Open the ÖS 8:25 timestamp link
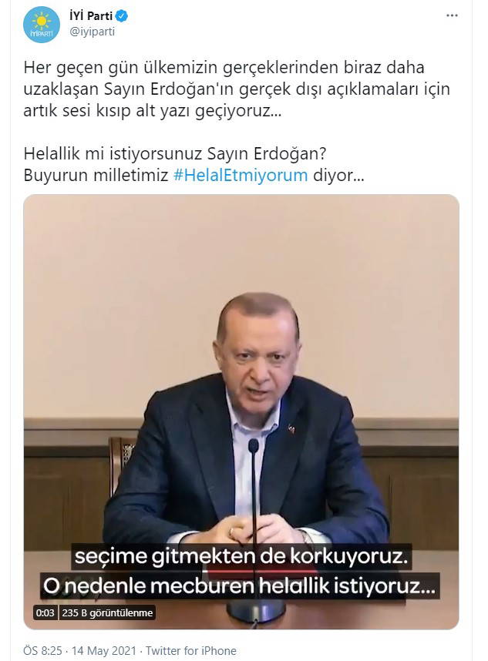 click(42, 650)
